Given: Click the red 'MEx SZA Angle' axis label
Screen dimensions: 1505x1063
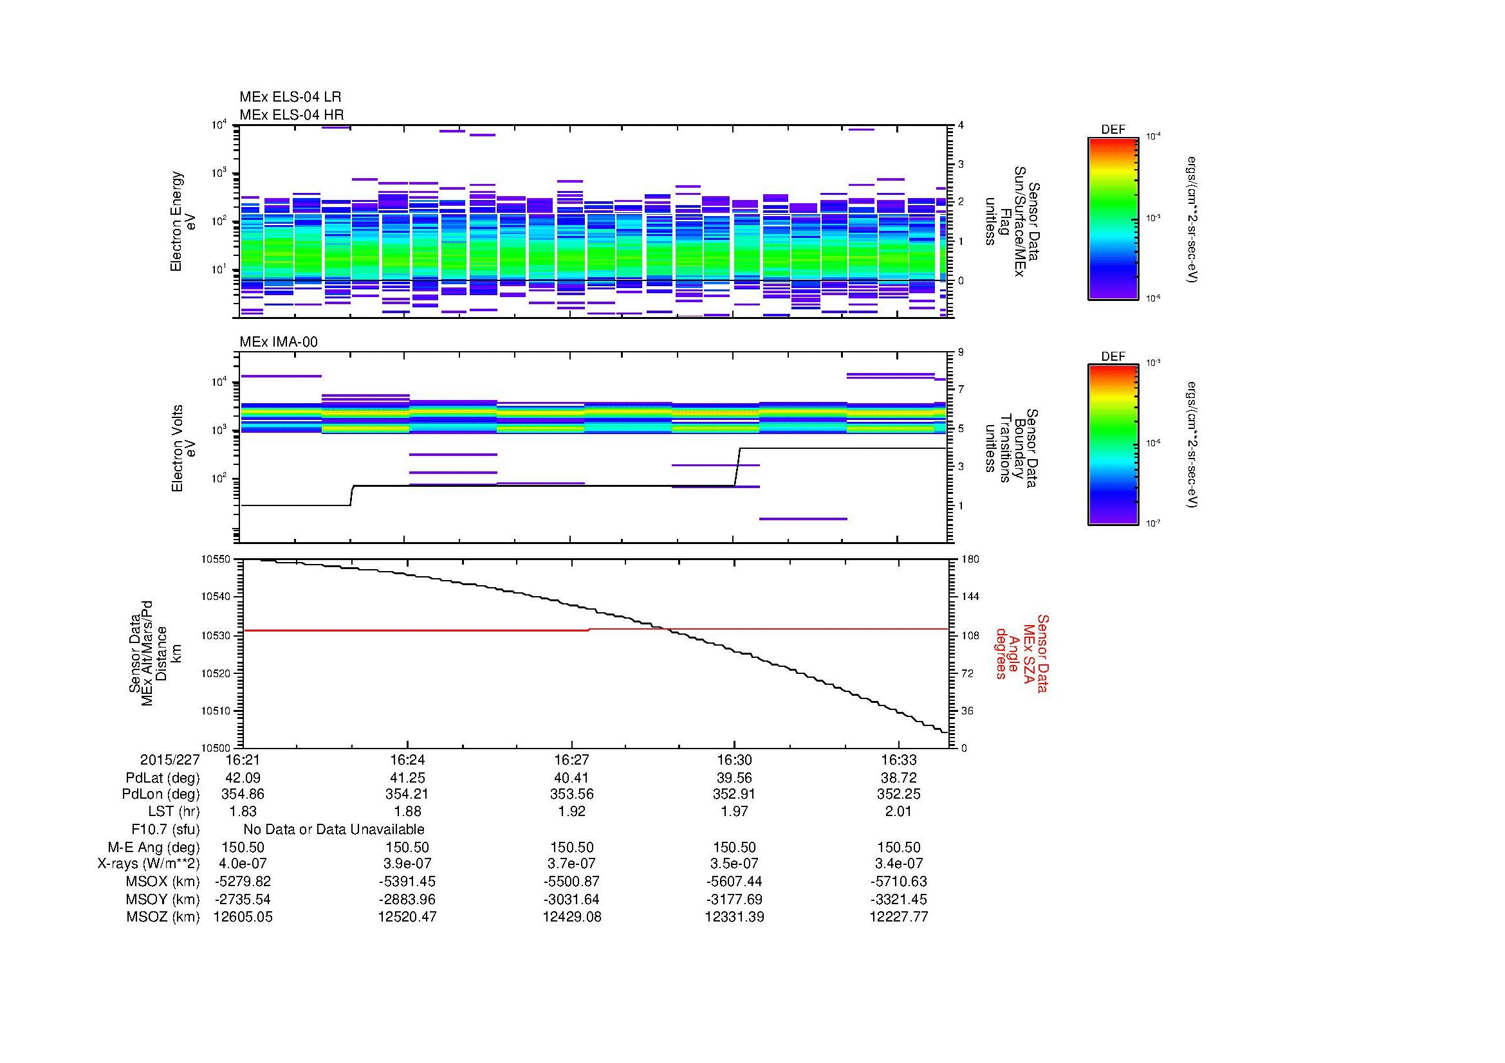Looking at the screenshot, I should pos(1021,653).
